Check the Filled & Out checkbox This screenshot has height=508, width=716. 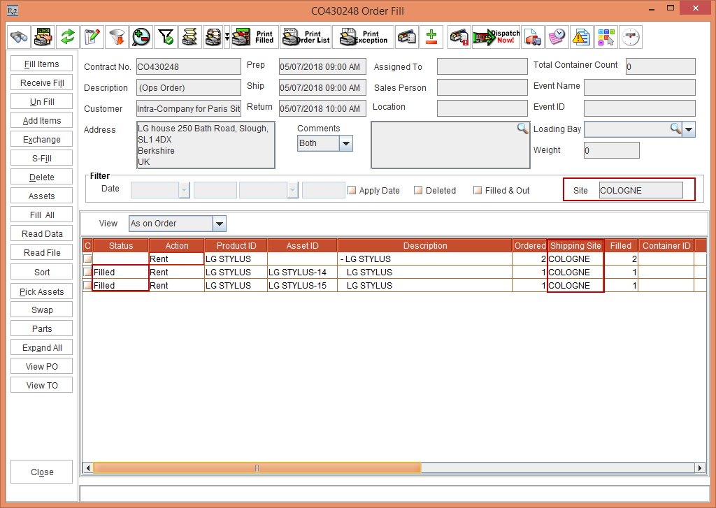(478, 190)
